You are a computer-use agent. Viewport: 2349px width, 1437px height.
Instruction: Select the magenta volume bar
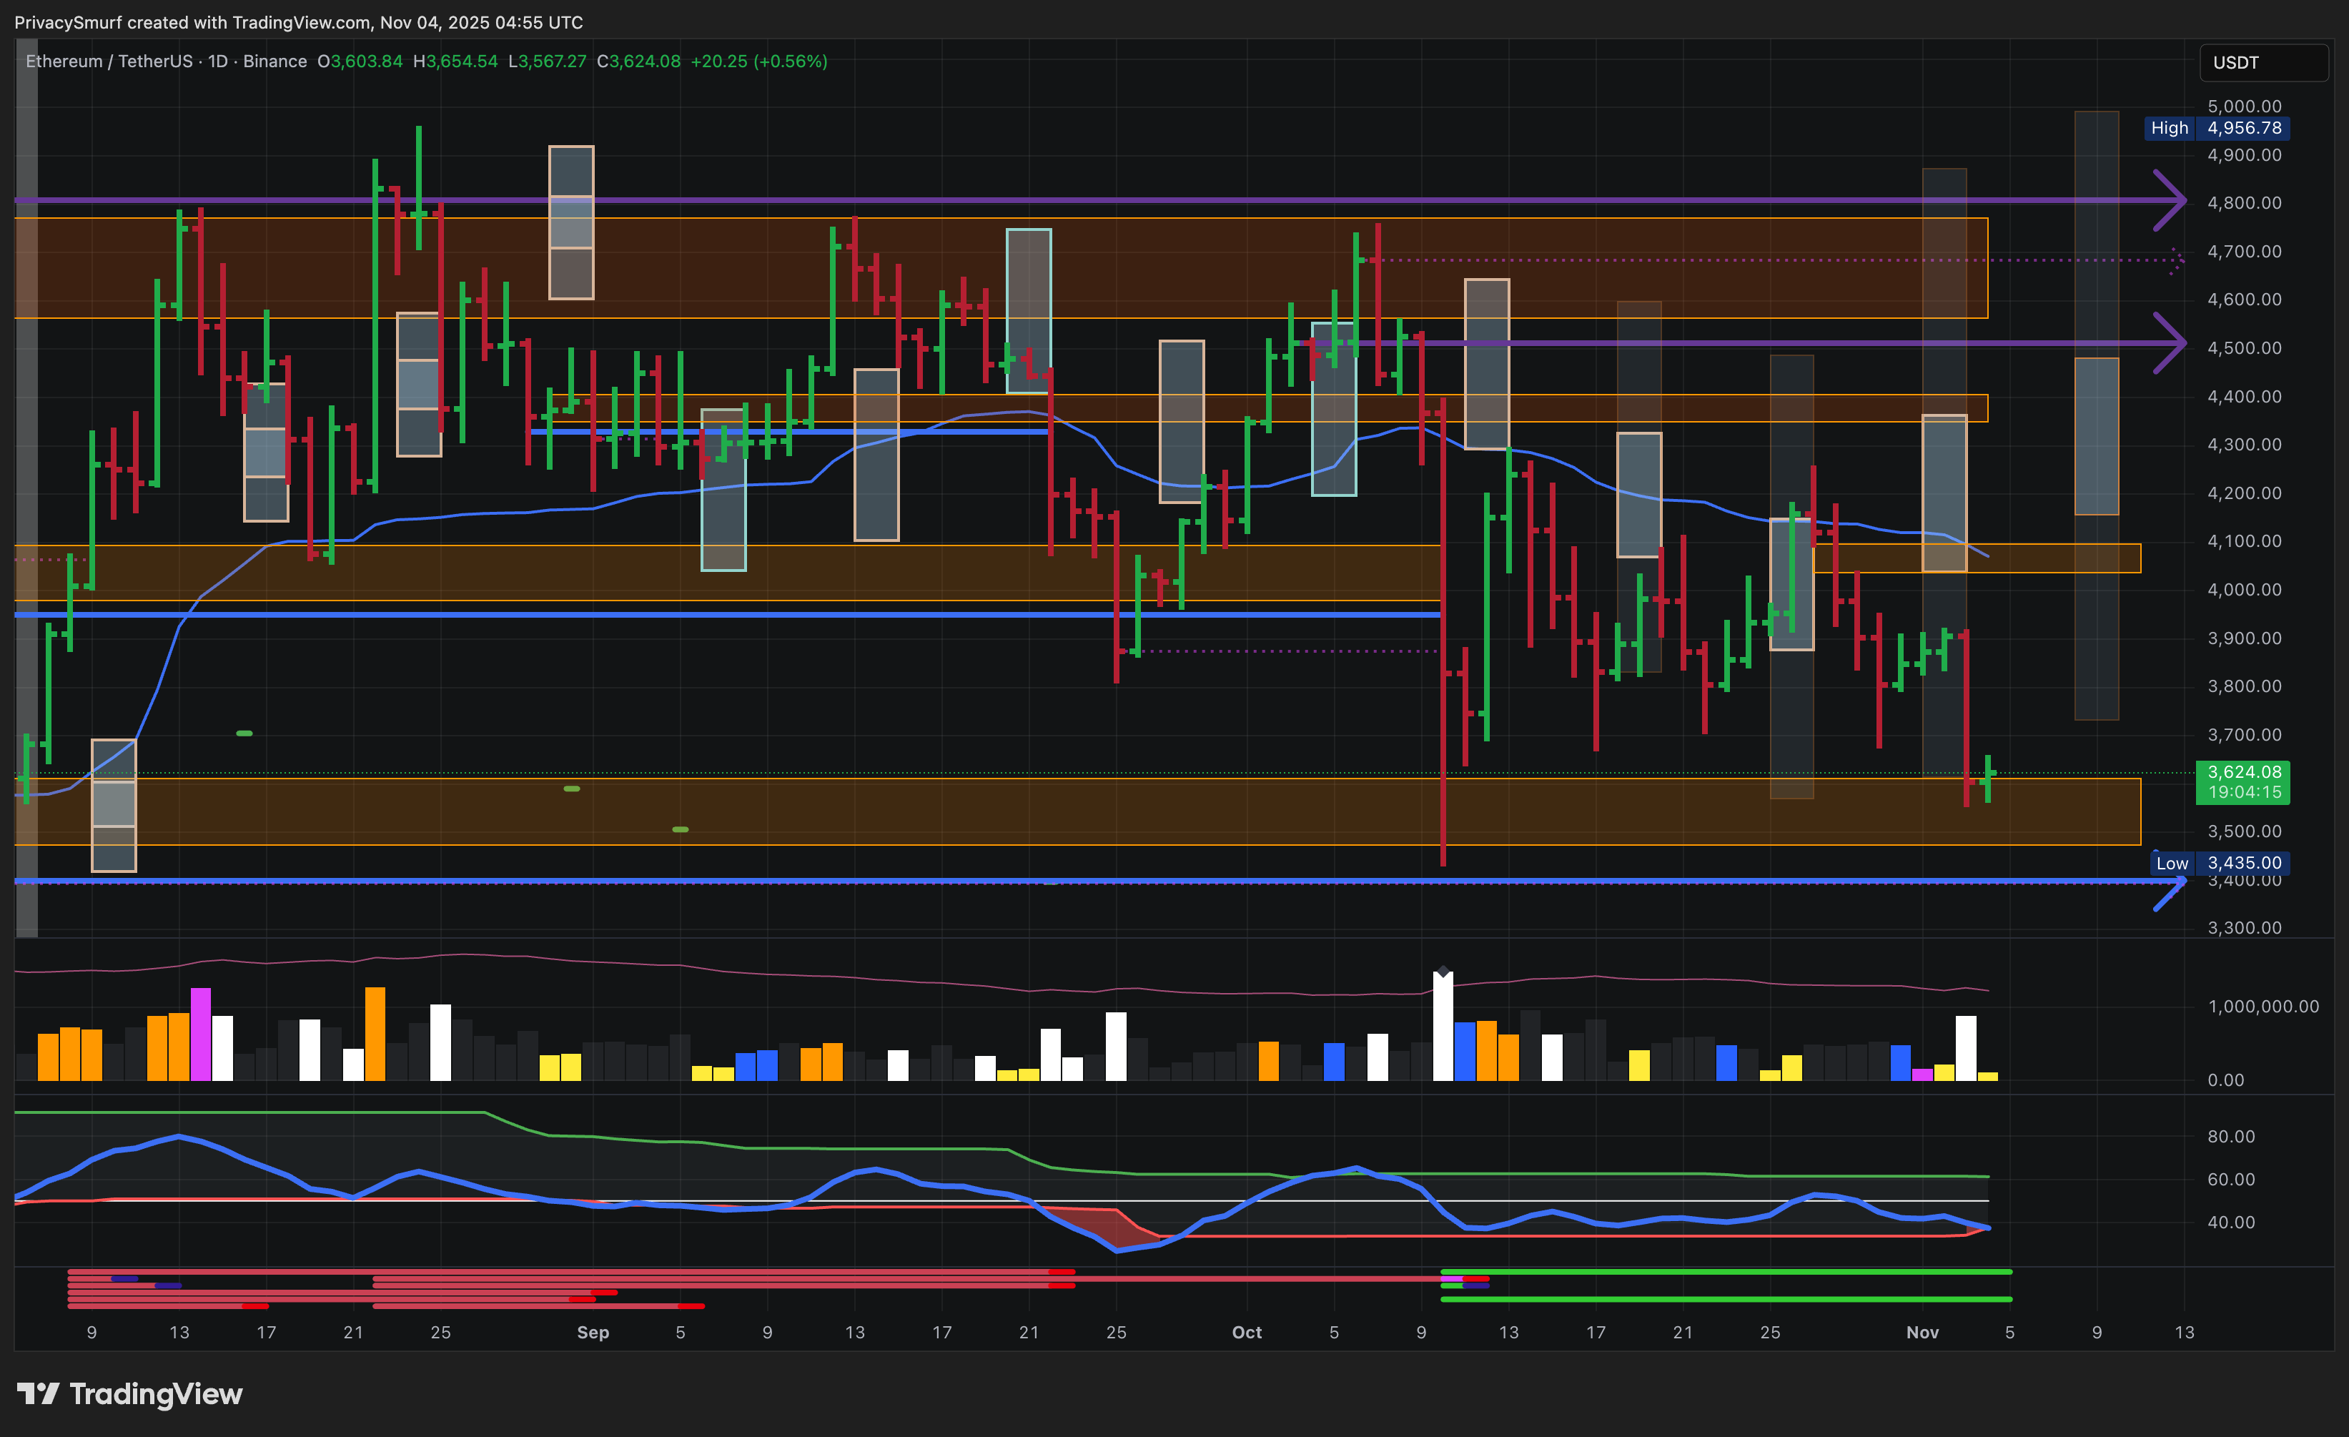[200, 1034]
